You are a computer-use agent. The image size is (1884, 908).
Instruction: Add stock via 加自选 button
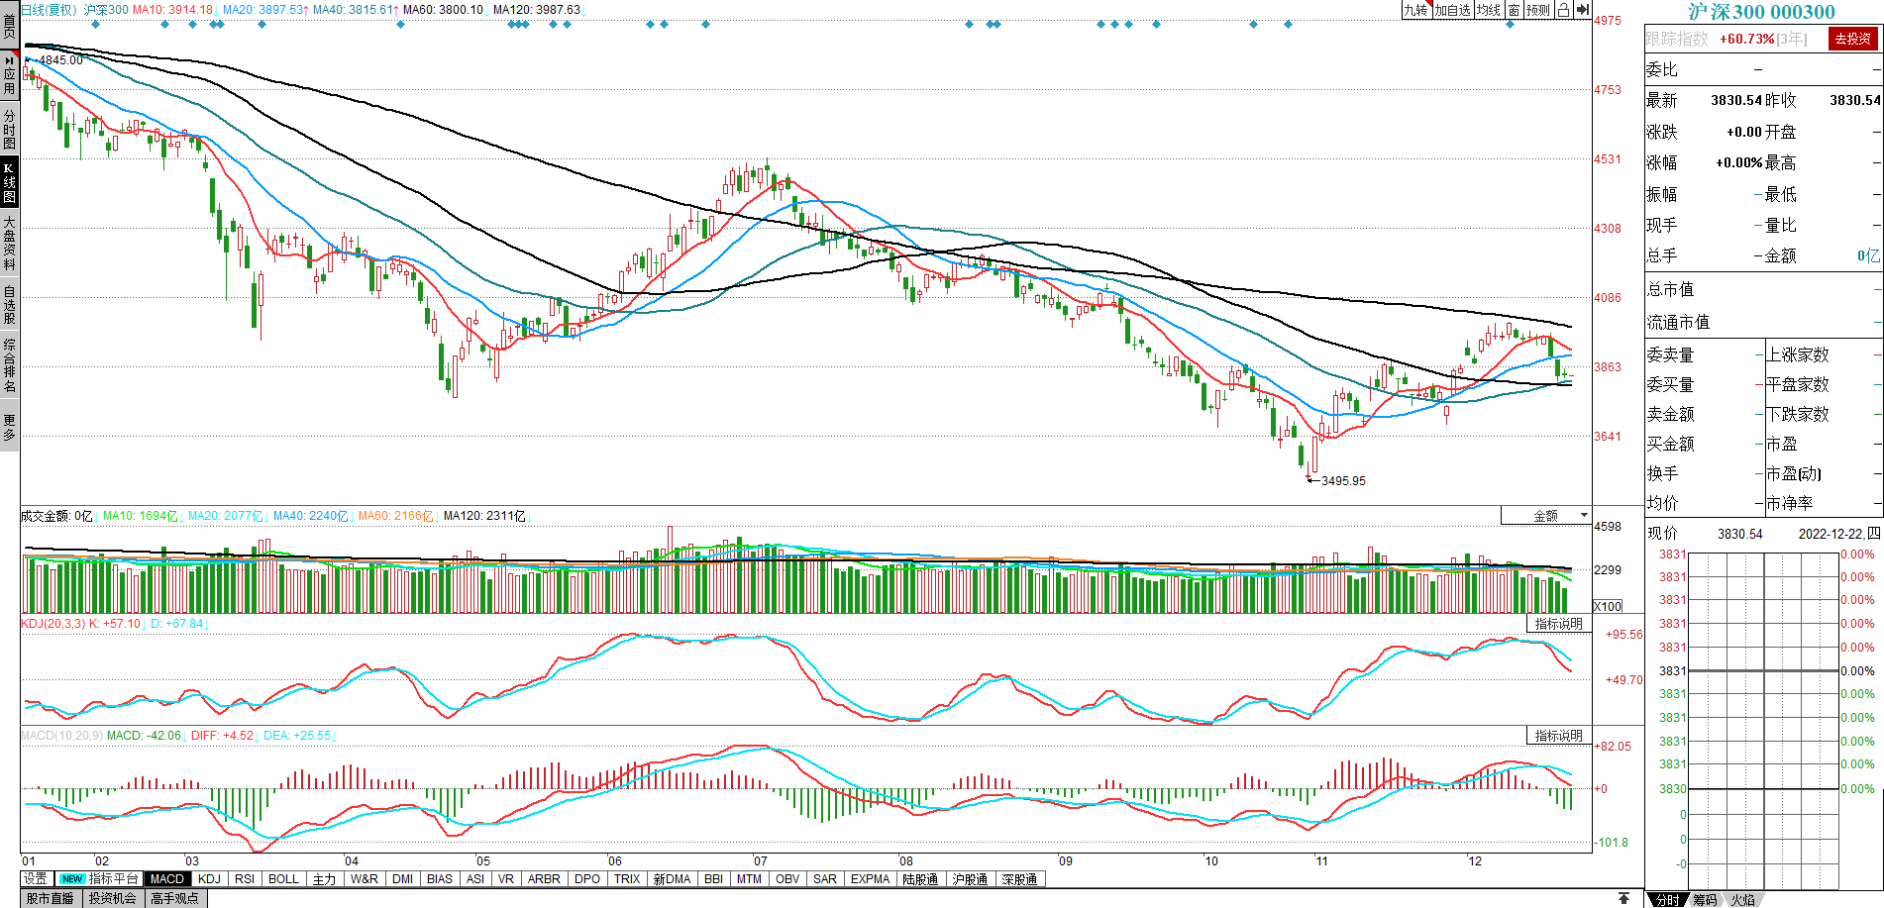click(1452, 10)
